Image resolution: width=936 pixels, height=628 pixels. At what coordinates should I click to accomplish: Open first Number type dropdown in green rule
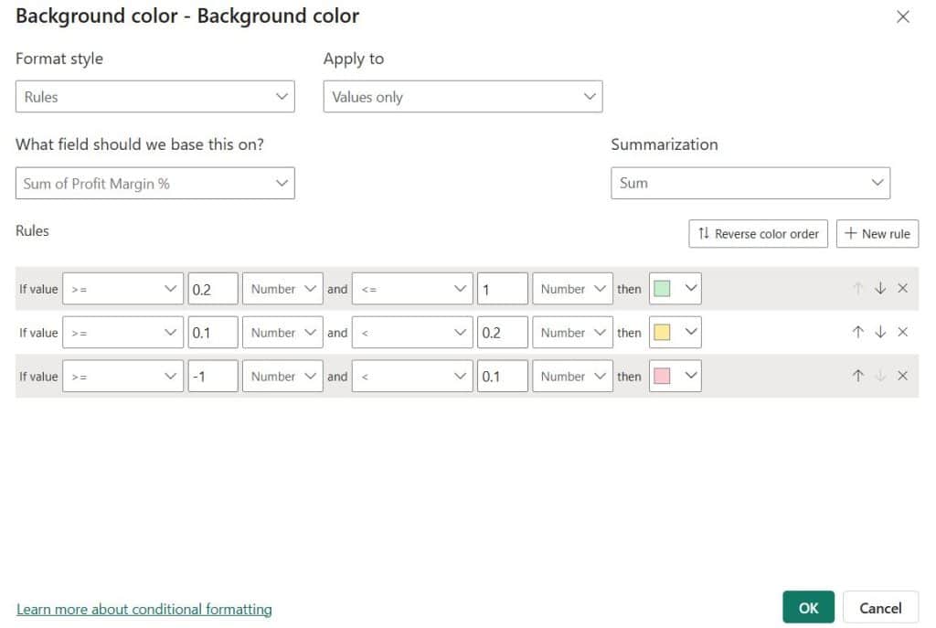pyautogui.click(x=282, y=289)
